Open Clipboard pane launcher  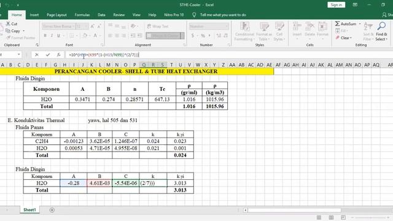coord(37,45)
